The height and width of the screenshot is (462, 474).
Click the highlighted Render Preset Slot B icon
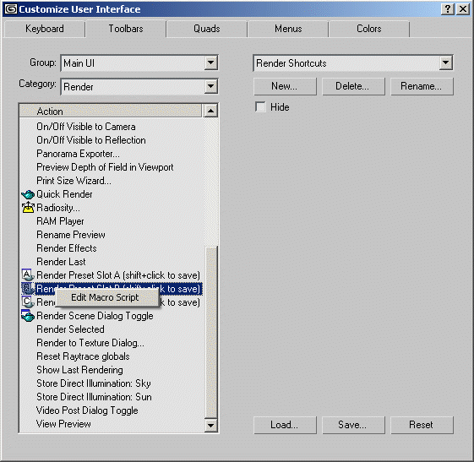pos(28,289)
